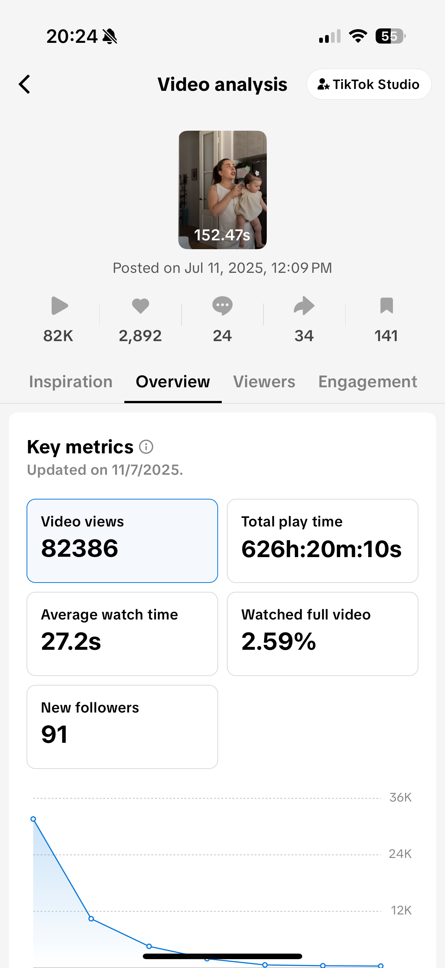Tap the heart likes icon
445x968 pixels.
tap(141, 306)
